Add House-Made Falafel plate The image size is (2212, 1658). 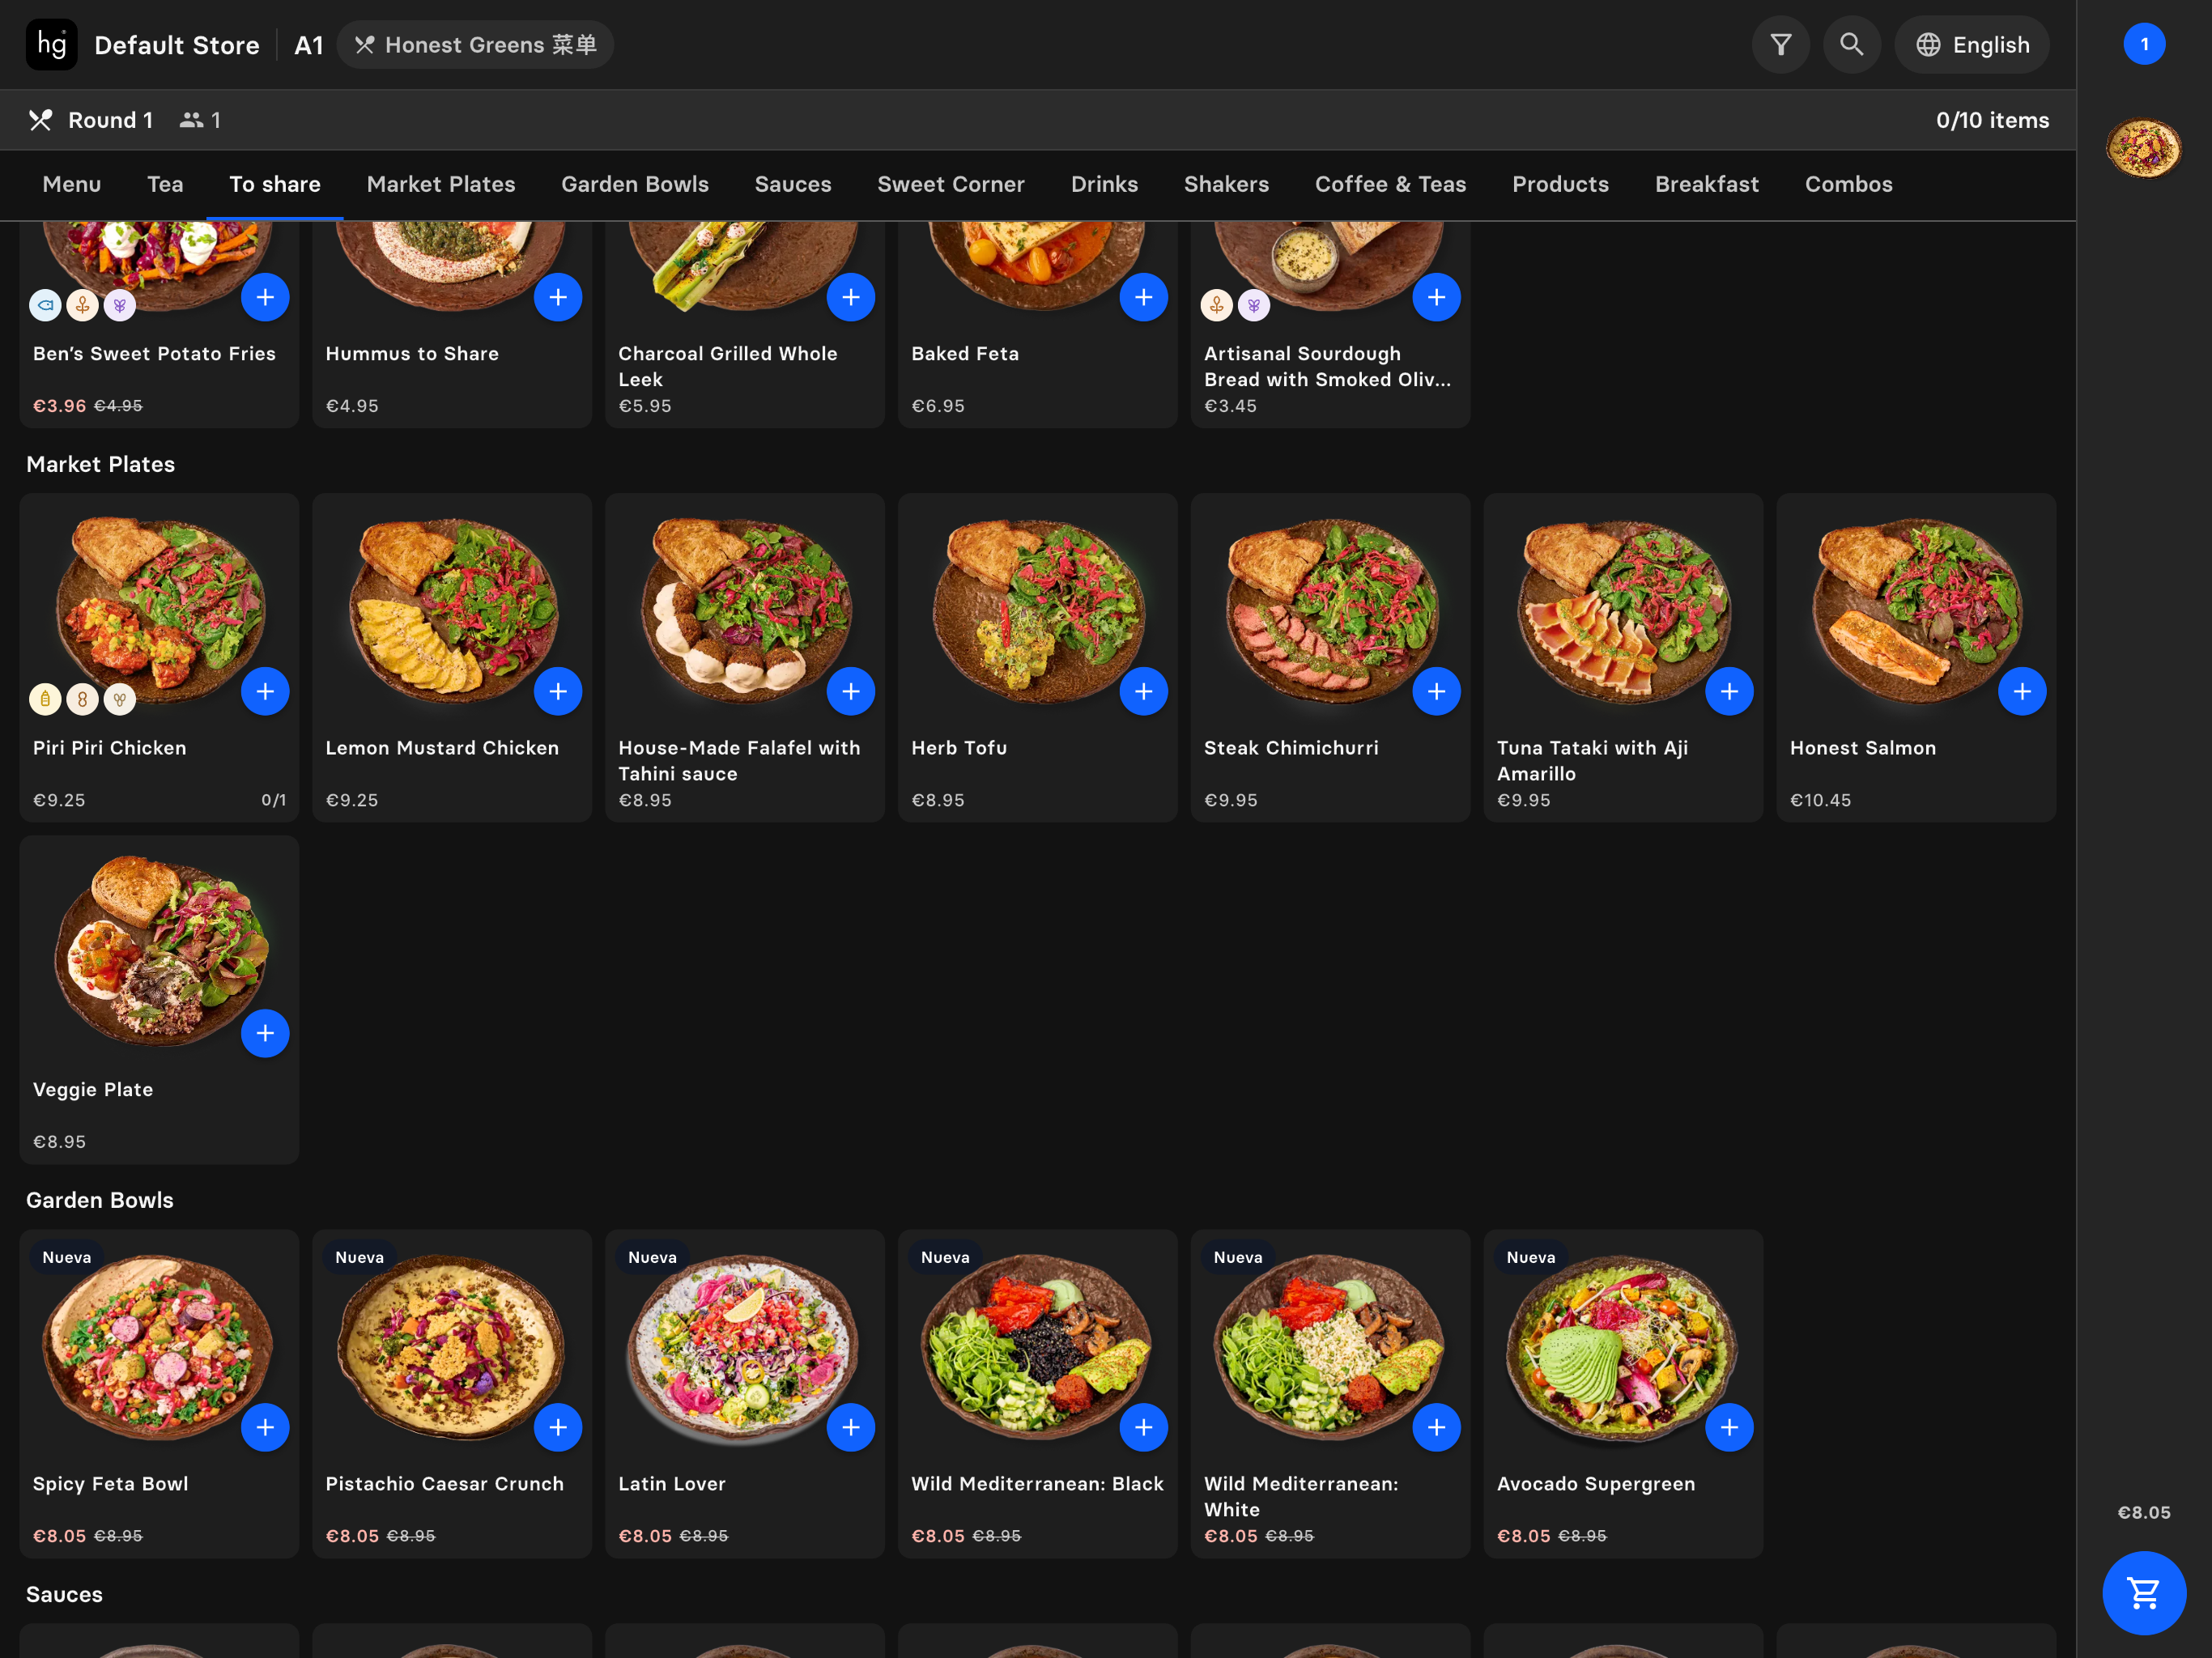[x=851, y=691]
